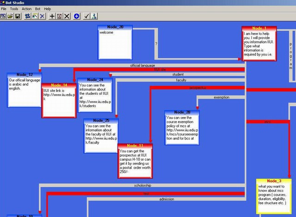Click the 'exemption' connector label

coord(222,97)
